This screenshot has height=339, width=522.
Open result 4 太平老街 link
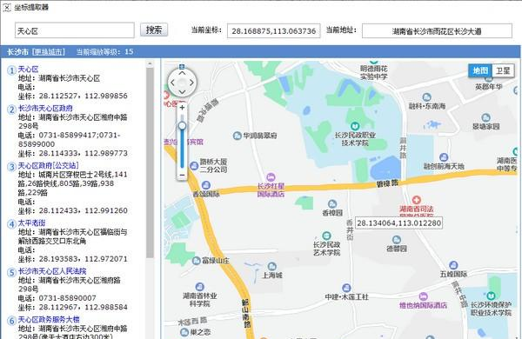click(x=31, y=223)
